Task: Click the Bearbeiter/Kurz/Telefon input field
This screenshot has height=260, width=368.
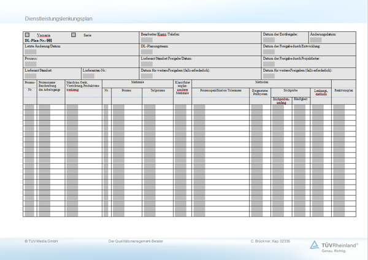Action: point(147,40)
